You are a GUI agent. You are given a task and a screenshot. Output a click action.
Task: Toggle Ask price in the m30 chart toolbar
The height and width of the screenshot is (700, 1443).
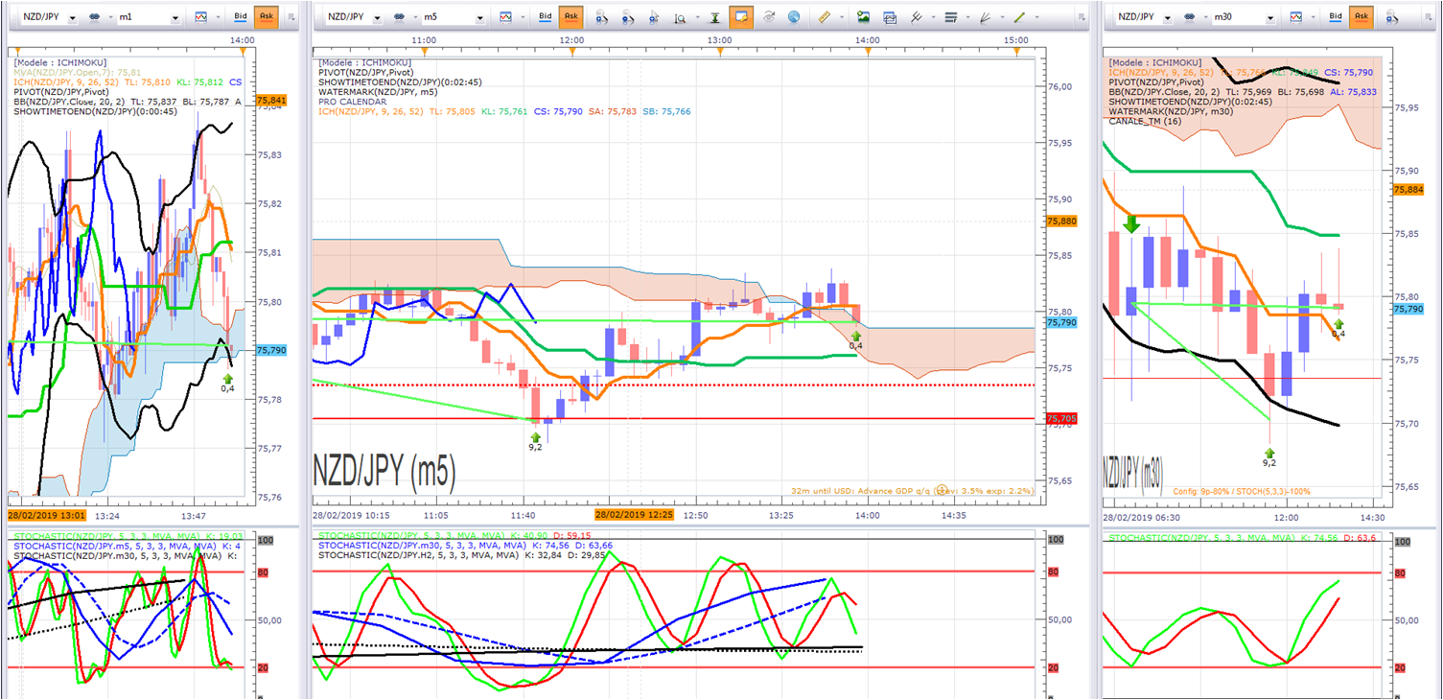(1362, 17)
